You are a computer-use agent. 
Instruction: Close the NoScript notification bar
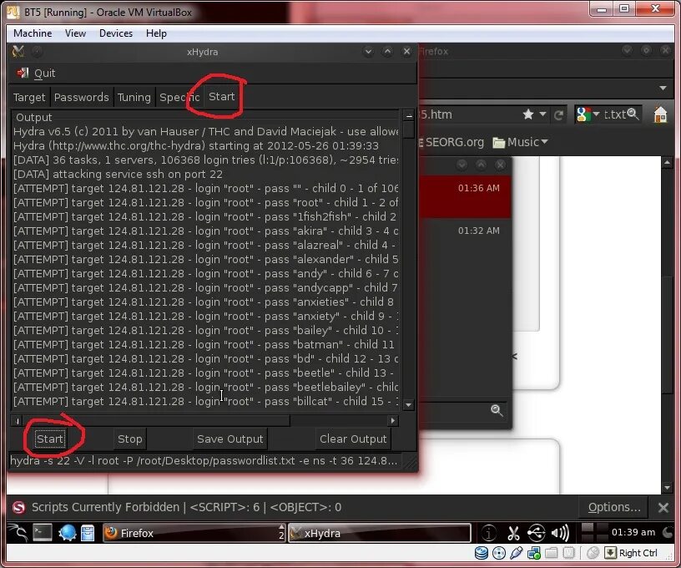coord(663,508)
